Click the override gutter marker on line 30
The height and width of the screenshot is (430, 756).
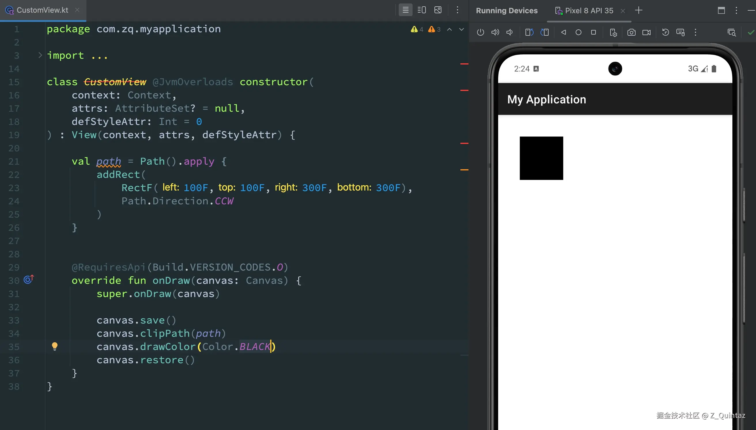click(29, 279)
